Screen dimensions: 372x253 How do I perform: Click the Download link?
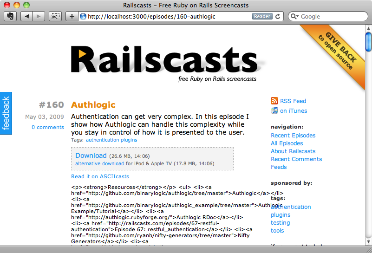point(91,156)
